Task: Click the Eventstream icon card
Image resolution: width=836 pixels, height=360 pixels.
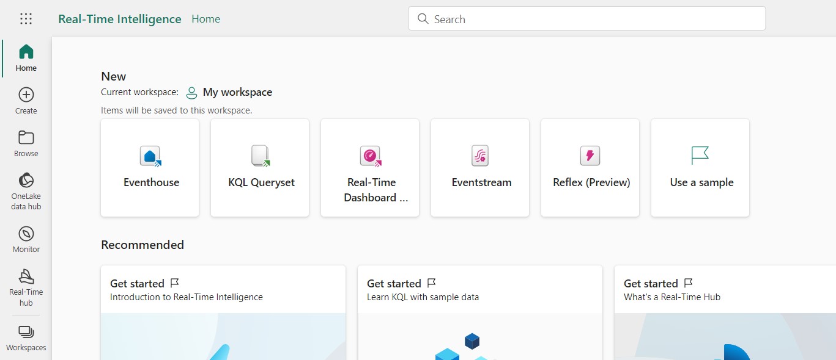Action: [480, 168]
